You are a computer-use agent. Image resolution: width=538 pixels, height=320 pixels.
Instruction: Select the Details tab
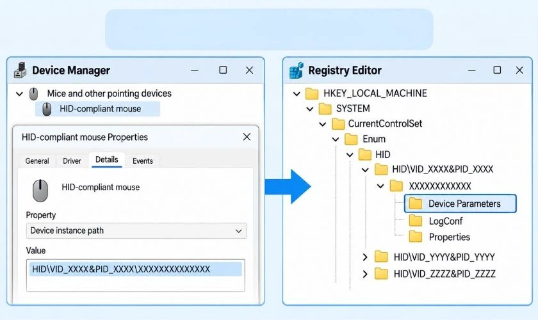click(x=107, y=160)
